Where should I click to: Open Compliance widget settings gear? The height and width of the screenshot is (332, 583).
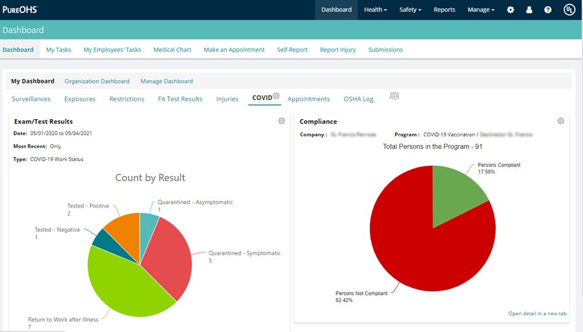pyautogui.click(x=561, y=120)
